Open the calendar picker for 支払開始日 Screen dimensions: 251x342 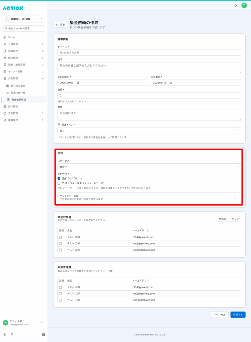(x=78, y=83)
